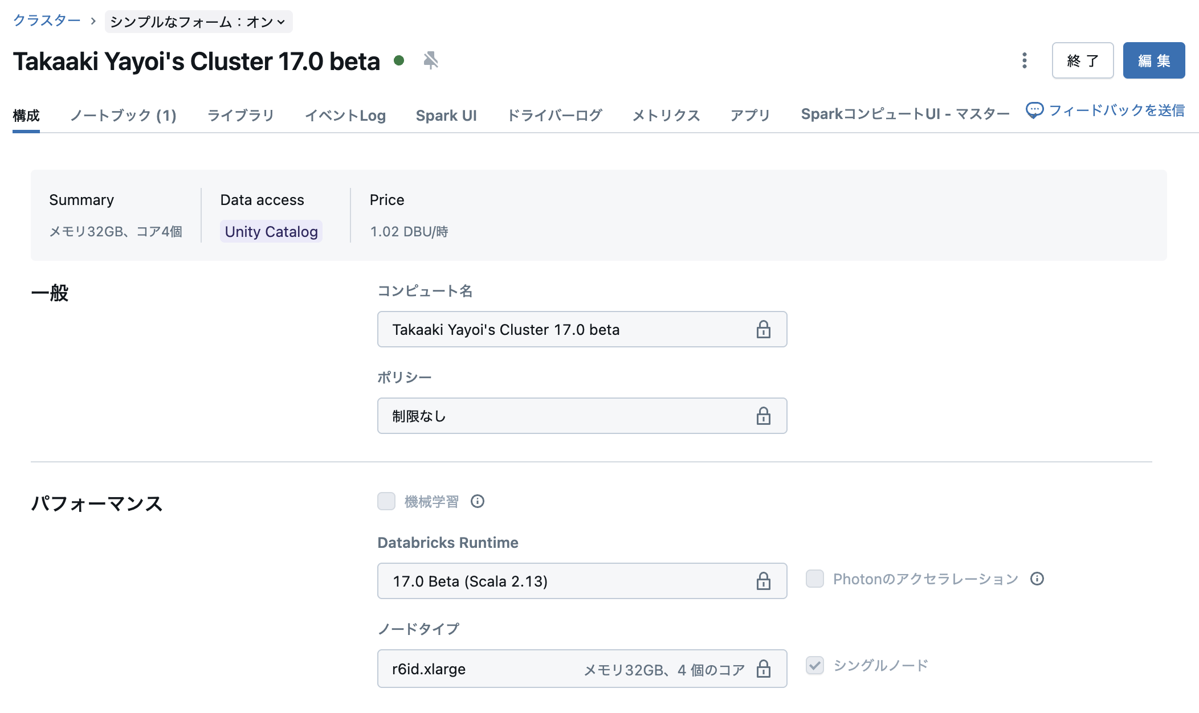
Task: Toggle the シングルノード checkbox
Action: tap(815, 666)
